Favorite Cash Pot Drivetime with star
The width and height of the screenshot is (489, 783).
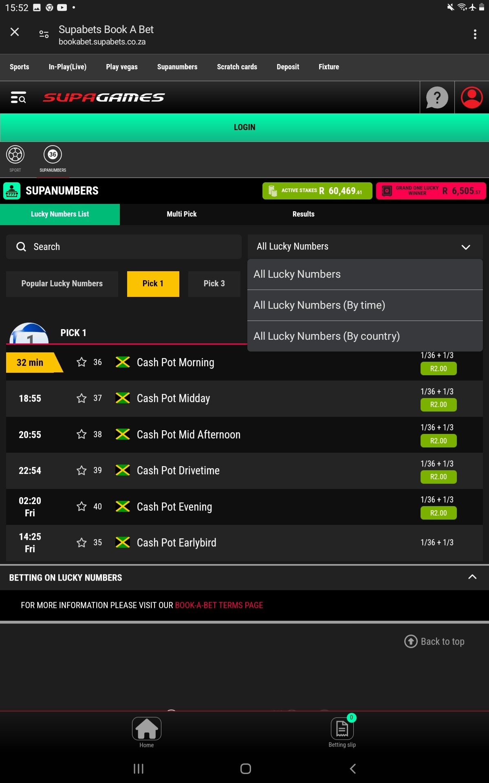coord(81,470)
